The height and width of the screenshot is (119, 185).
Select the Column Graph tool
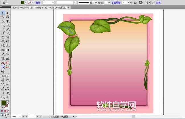(7, 58)
